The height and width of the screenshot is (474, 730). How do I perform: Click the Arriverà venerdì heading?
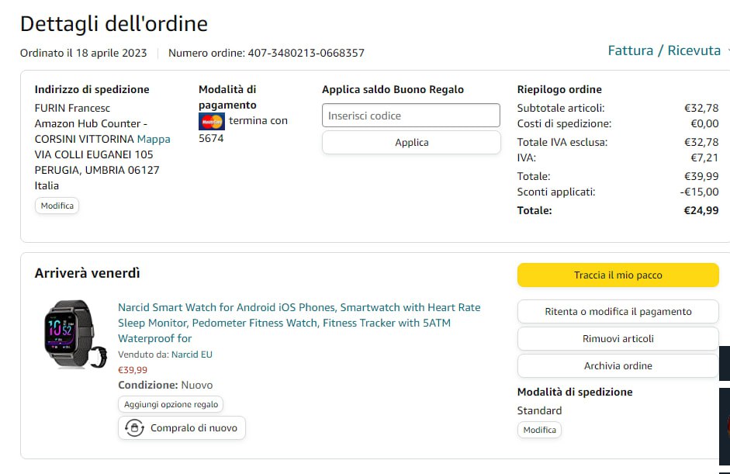pos(87,273)
